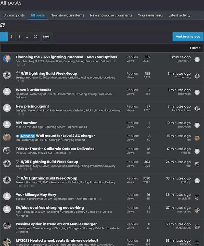Open Wave 3 Order Issues thread
Screen dimensions: 204x246
tap(33, 90)
